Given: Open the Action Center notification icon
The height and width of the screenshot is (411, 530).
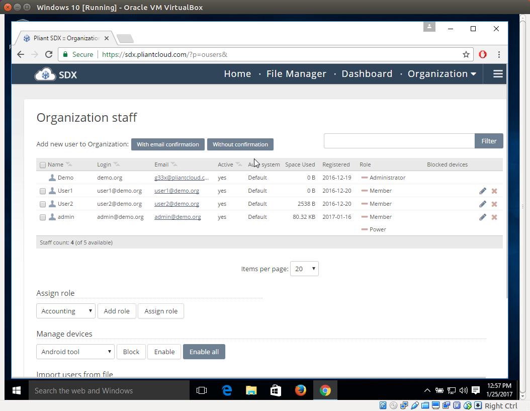Looking at the screenshot, I should click(476, 391).
